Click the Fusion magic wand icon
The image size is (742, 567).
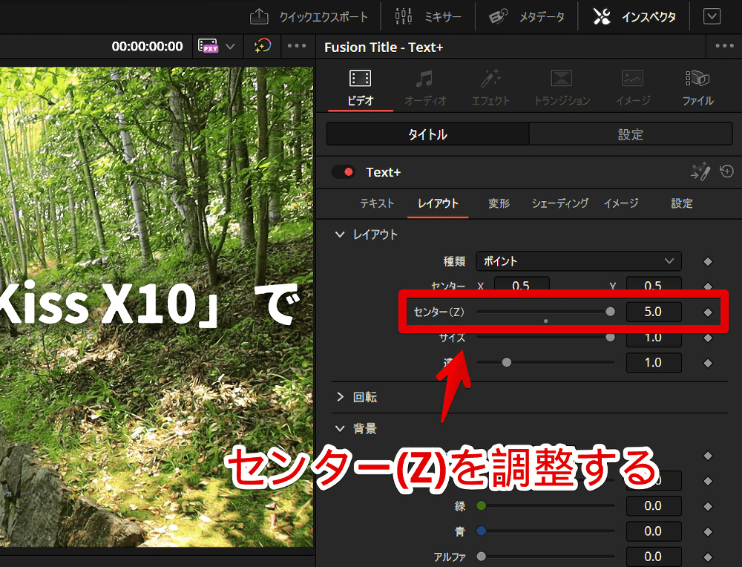(x=700, y=171)
